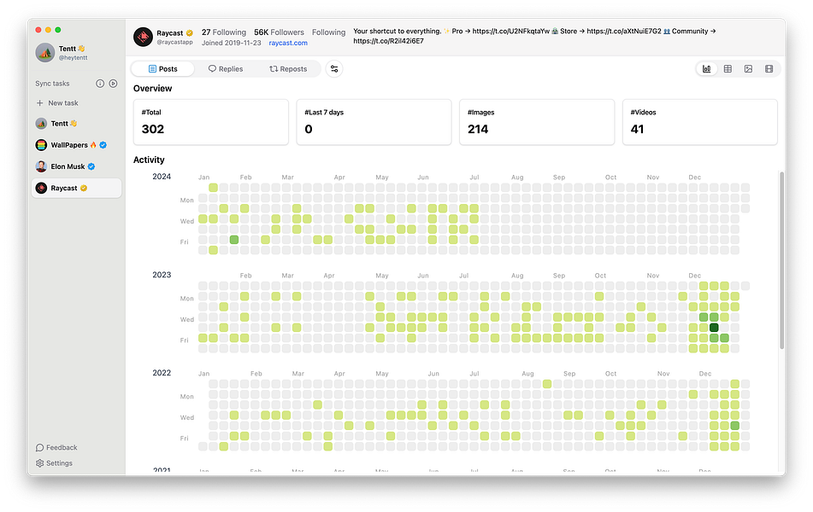Click the Sync tasks info icon
The width and height of the screenshot is (813, 512).
point(100,84)
